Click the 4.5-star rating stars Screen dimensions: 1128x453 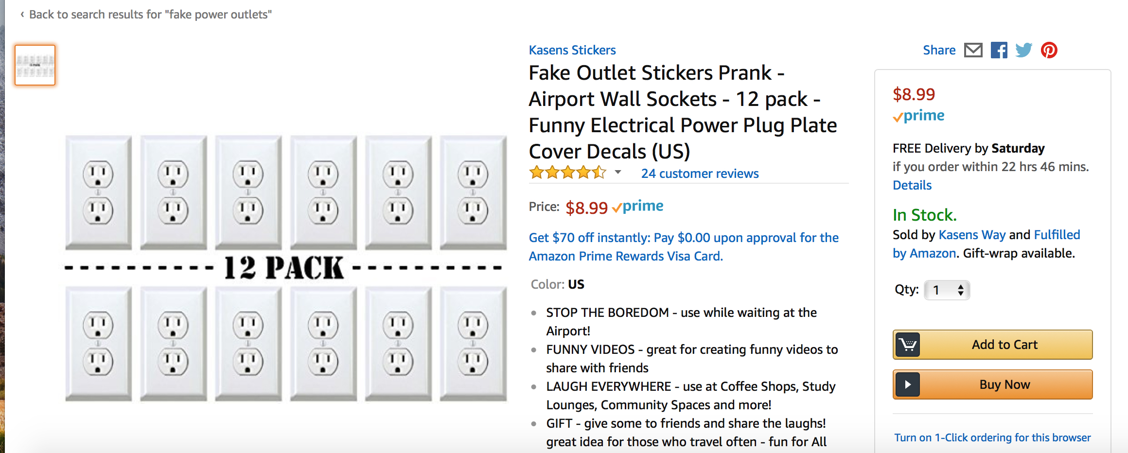566,173
